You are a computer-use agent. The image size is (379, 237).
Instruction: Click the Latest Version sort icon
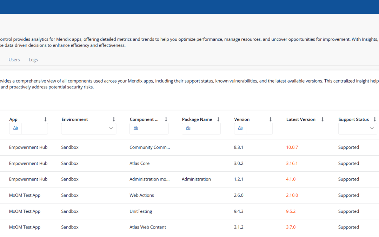pos(323,119)
